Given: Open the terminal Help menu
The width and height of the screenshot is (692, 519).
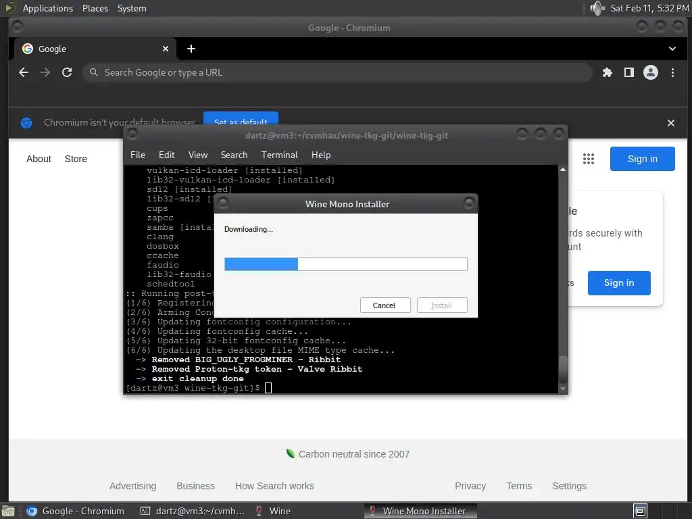Looking at the screenshot, I should (321, 155).
